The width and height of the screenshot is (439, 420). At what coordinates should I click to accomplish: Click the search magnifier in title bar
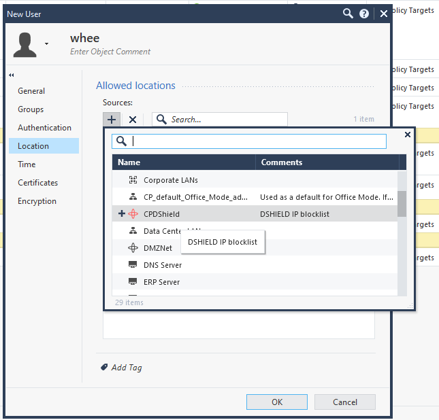348,13
